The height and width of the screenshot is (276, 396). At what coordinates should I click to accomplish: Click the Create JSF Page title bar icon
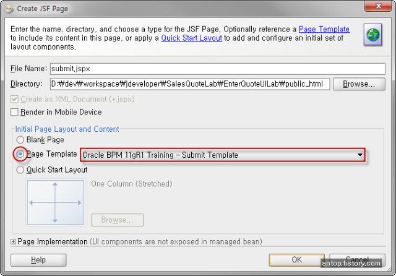[x=9, y=9]
